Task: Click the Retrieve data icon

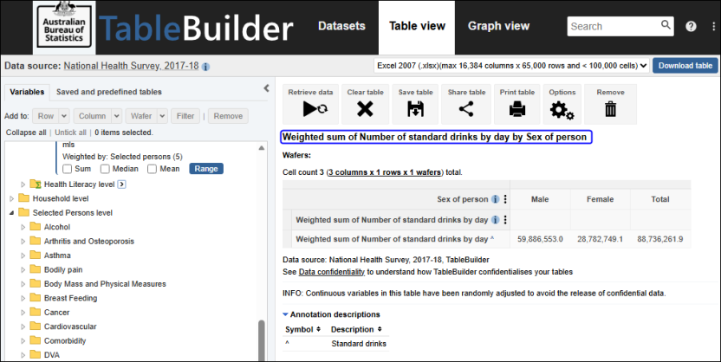Action: tap(315, 109)
